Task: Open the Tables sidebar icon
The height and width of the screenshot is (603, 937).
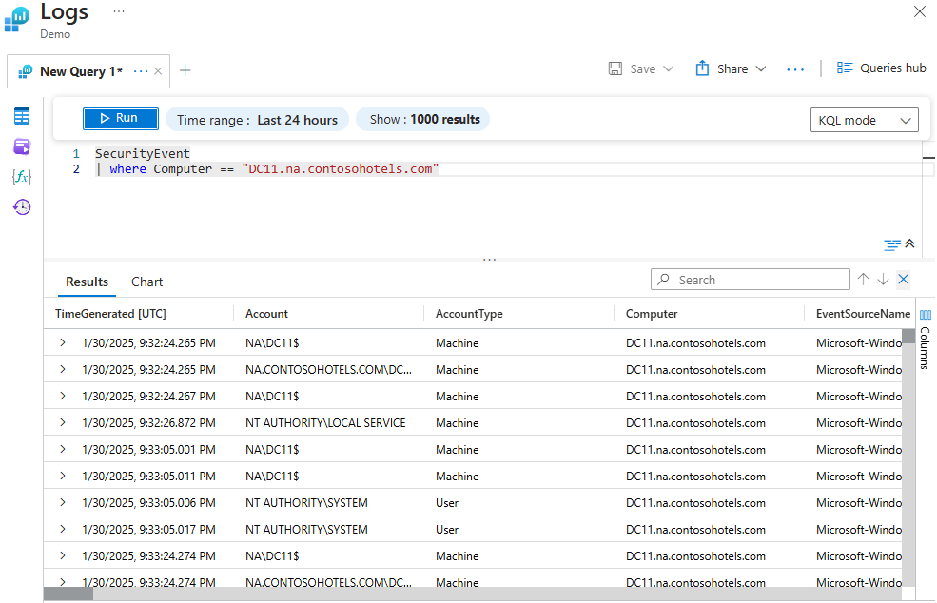Action: (22, 117)
